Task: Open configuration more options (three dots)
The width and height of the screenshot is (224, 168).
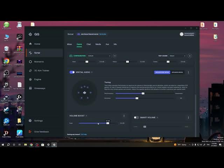Action: pos(114,56)
